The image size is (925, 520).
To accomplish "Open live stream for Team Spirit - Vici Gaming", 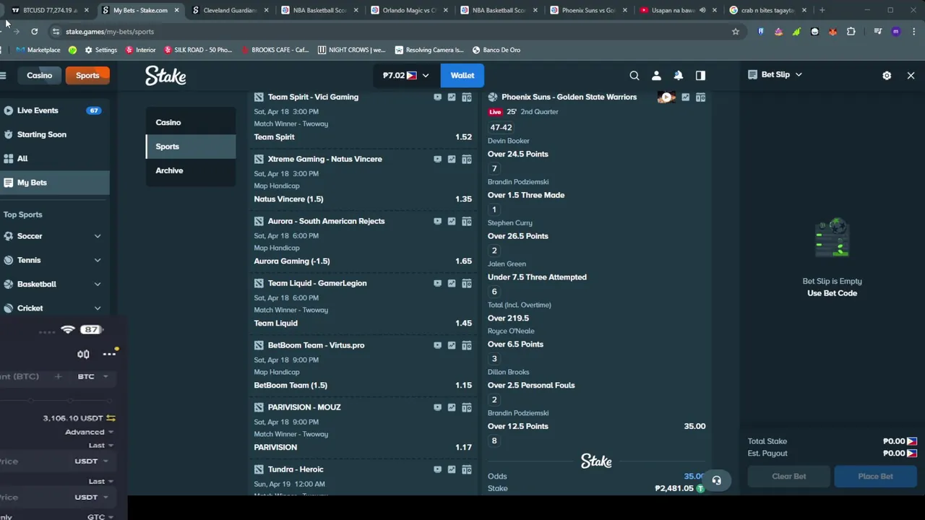I will (x=437, y=97).
